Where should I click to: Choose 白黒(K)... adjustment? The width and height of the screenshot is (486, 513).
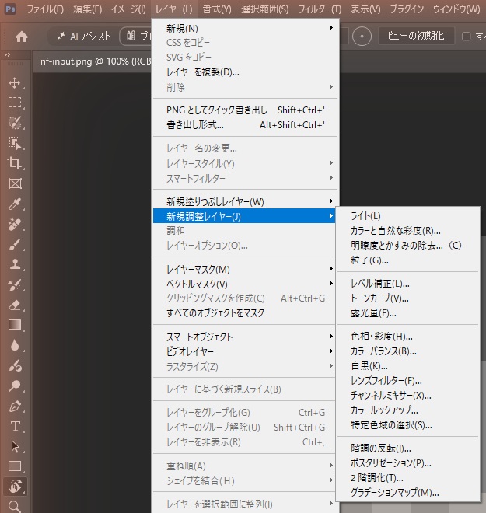[x=407, y=366]
